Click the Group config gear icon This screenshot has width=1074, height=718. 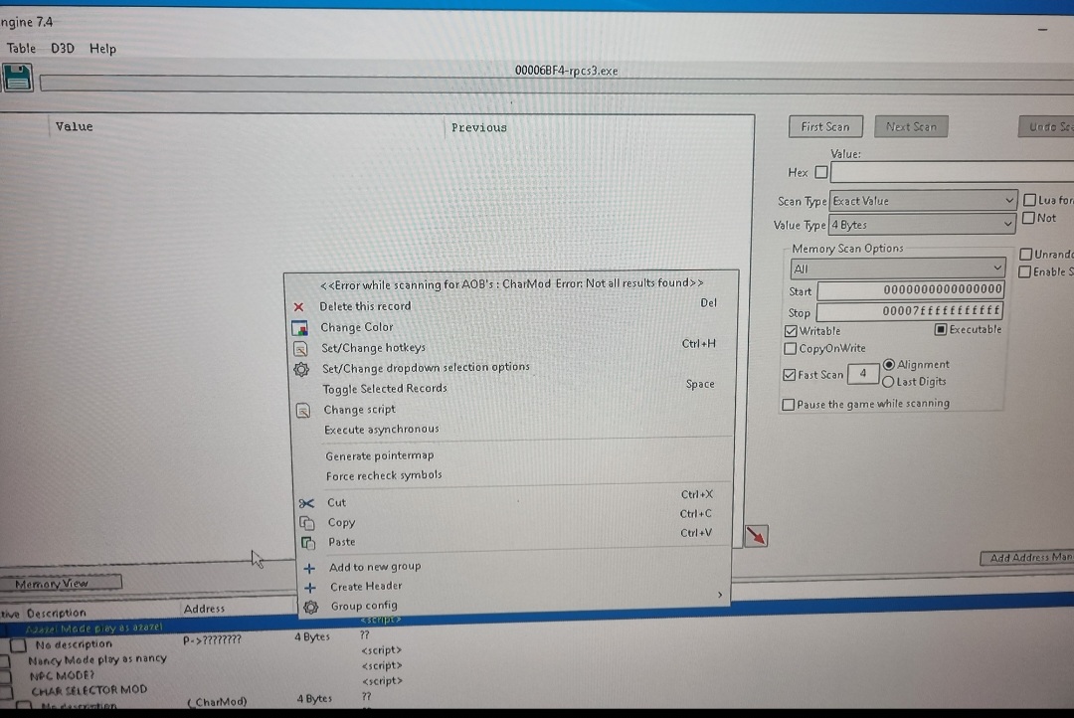coord(310,607)
